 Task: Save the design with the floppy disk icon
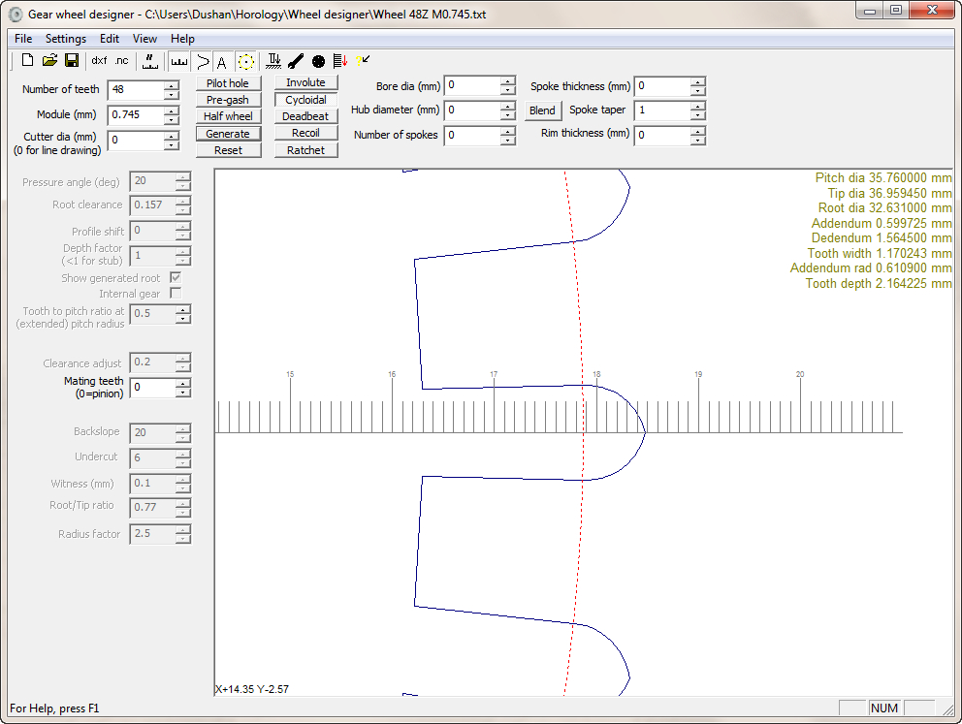point(72,61)
